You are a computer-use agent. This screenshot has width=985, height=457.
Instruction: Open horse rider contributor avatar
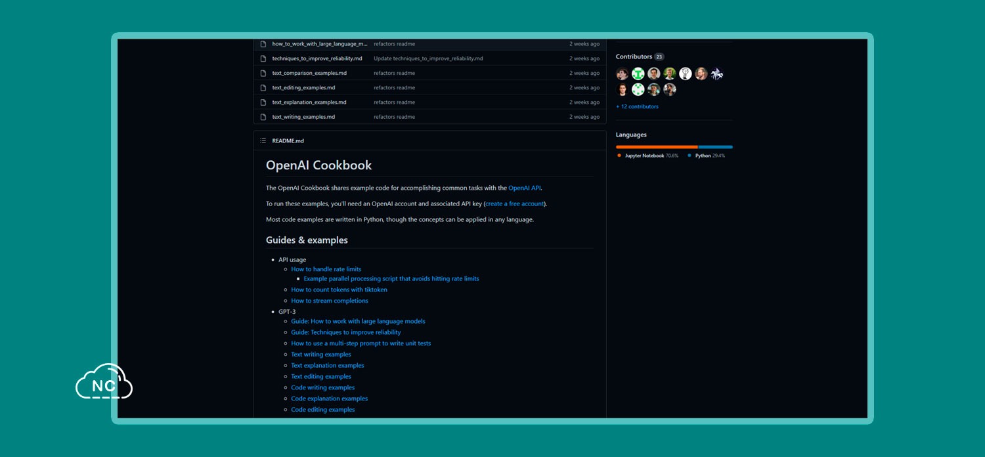pyautogui.click(x=717, y=74)
